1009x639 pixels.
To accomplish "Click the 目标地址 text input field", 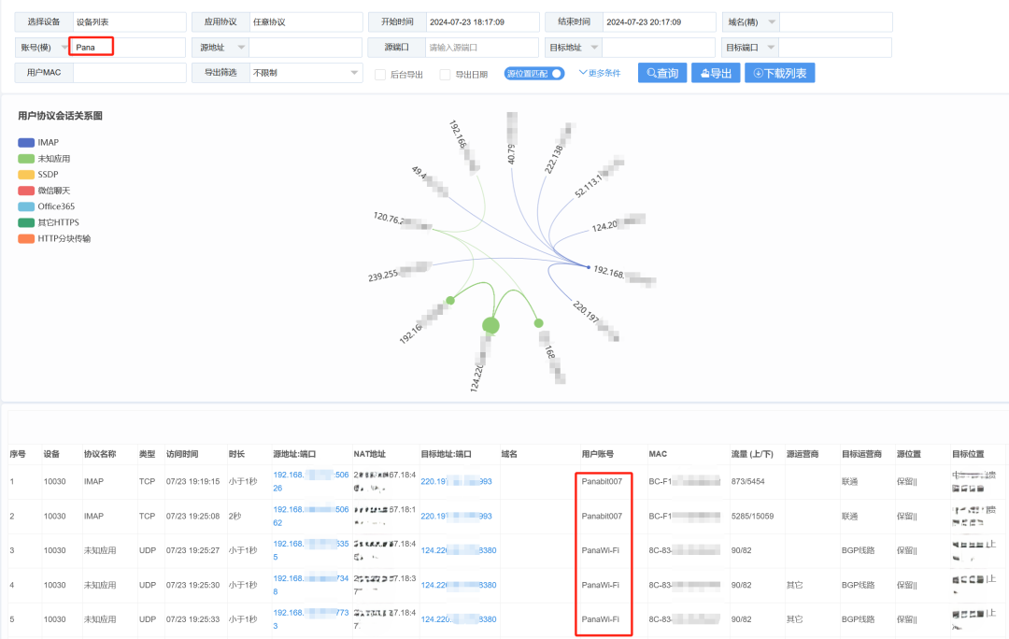I will [x=659, y=47].
